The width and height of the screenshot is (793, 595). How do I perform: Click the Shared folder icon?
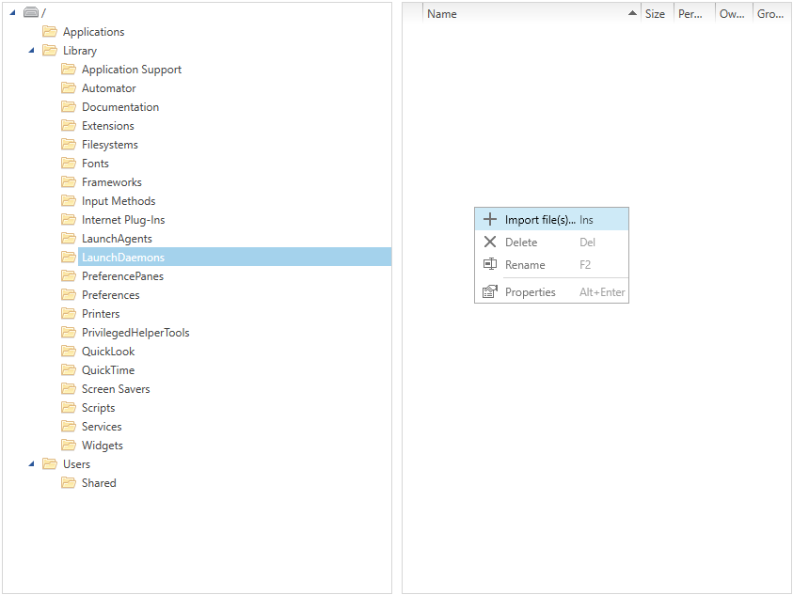[69, 483]
